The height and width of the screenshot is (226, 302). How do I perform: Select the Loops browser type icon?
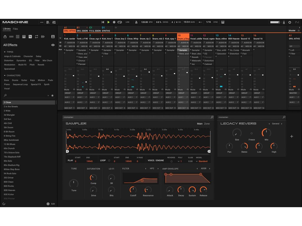point(36,36)
